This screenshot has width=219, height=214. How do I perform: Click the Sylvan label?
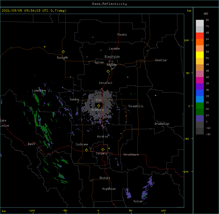pyautogui.click(x=99, y=62)
